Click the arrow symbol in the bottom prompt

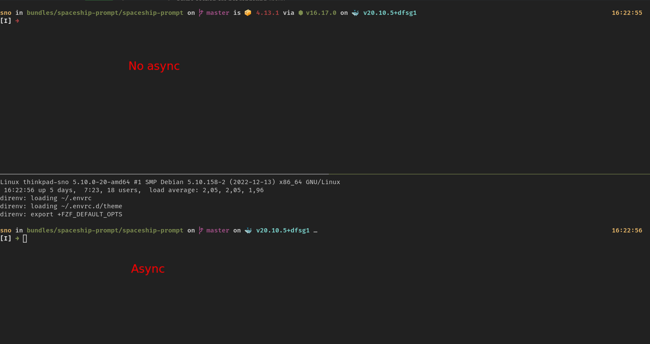coord(17,238)
